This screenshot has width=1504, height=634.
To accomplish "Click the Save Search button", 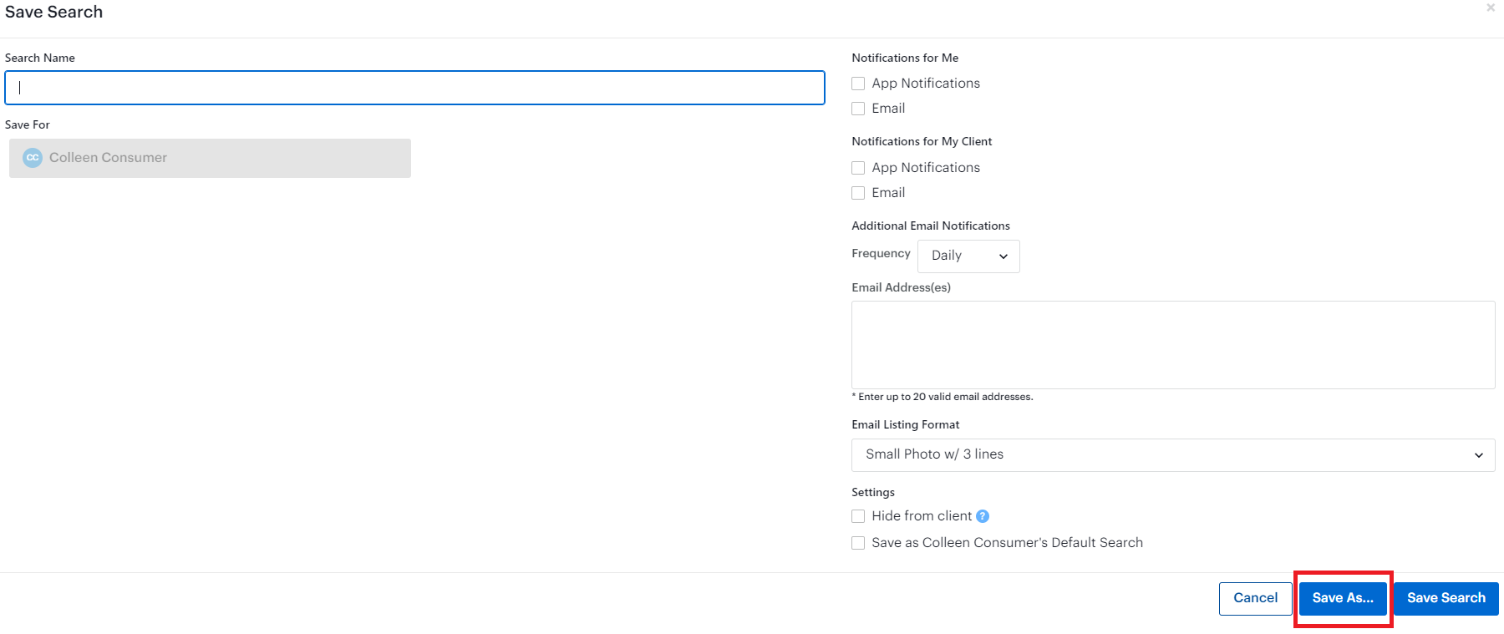I will pos(1446,599).
